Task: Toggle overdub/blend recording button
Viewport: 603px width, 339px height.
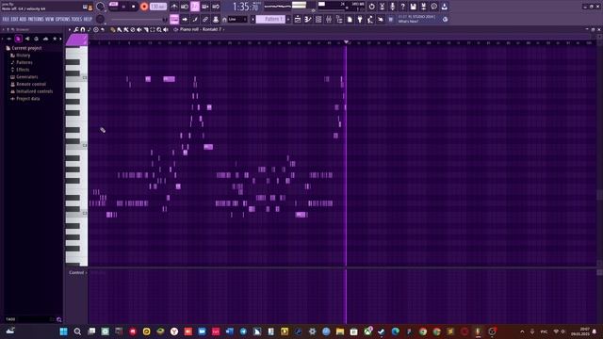Action: (205, 7)
